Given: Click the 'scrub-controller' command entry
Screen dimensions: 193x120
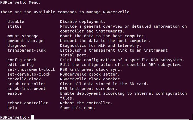Looking at the screenshot, I should (26, 84).
